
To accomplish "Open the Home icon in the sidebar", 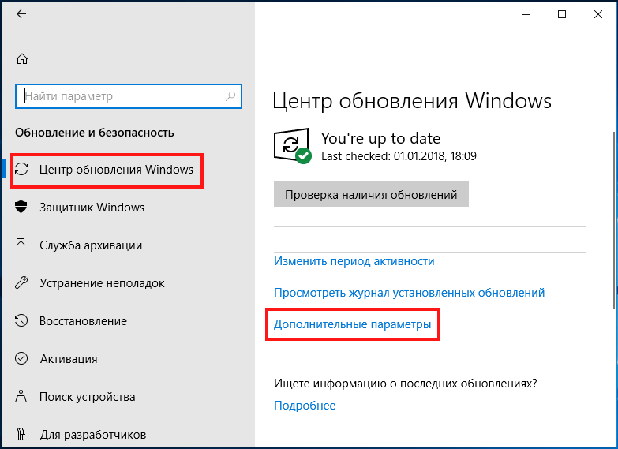I will tap(22, 59).
